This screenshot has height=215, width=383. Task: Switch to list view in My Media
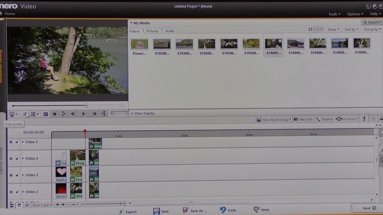coord(321,29)
